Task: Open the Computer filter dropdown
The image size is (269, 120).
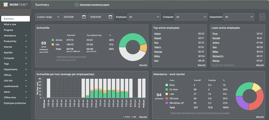Action: pos(191,17)
